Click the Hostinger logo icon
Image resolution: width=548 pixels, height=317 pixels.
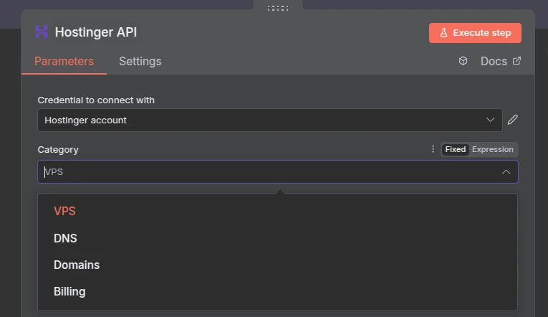click(x=42, y=32)
